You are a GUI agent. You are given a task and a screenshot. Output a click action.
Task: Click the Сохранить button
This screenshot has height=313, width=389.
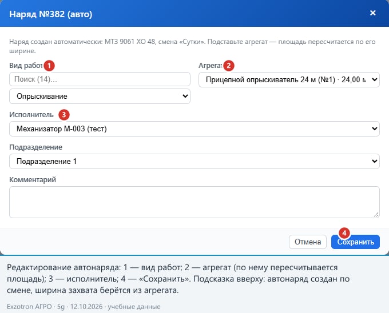point(355,242)
